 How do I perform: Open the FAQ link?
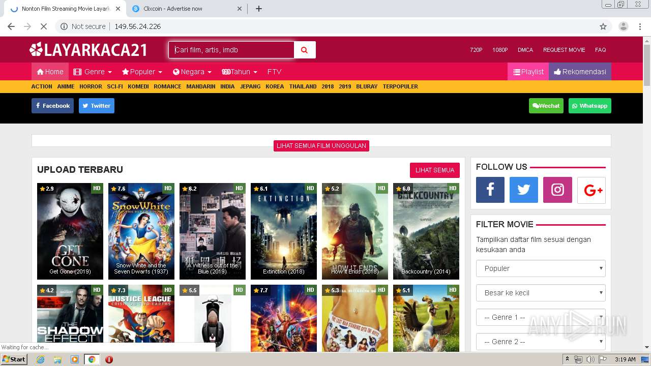tap(600, 50)
